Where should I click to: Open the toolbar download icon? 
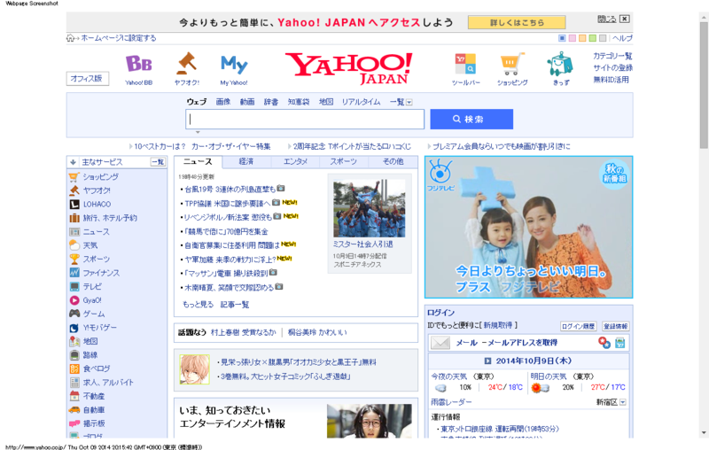pos(465,64)
